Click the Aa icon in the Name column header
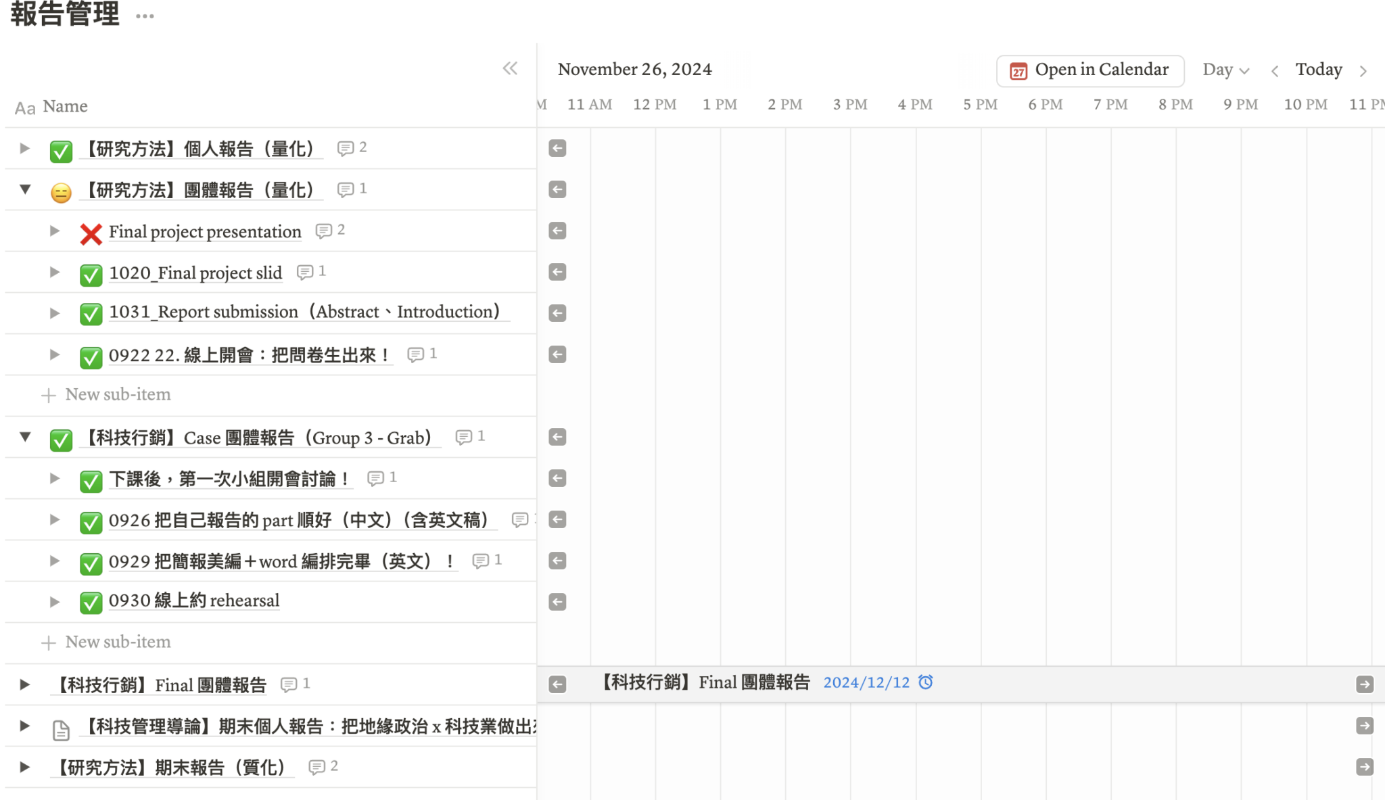1385x800 pixels. (x=26, y=106)
